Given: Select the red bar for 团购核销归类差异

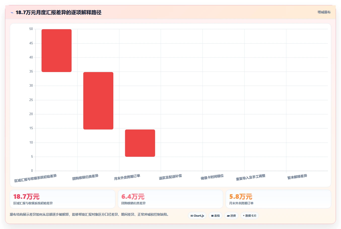Looking at the screenshot, I should [x=98, y=101].
